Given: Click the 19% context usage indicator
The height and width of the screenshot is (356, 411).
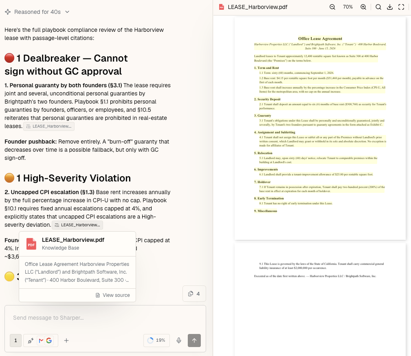Looking at the screenshot, I should click(x=156, y=340).
